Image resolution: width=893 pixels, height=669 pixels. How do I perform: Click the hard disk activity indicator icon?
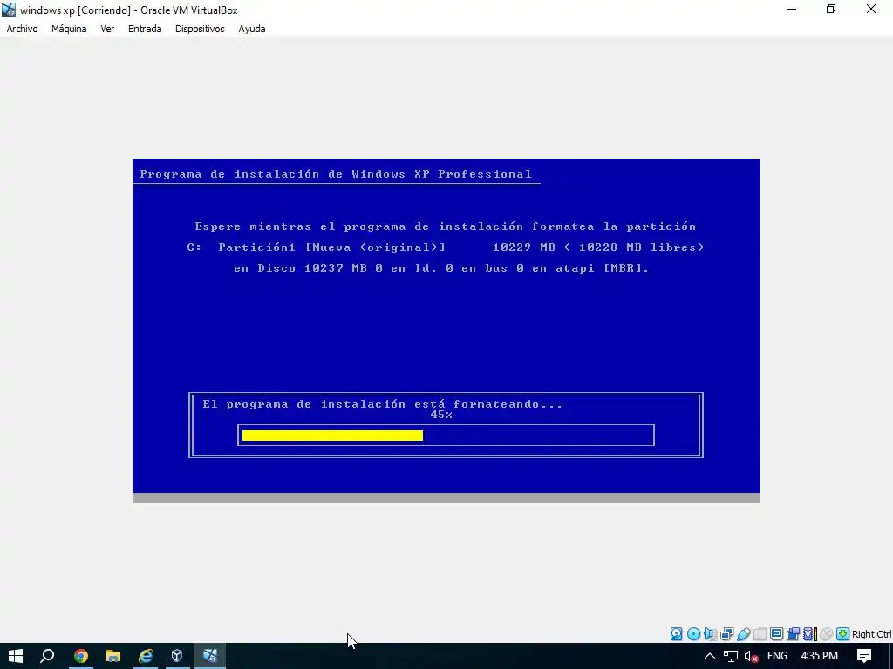(x=677, y=634)
